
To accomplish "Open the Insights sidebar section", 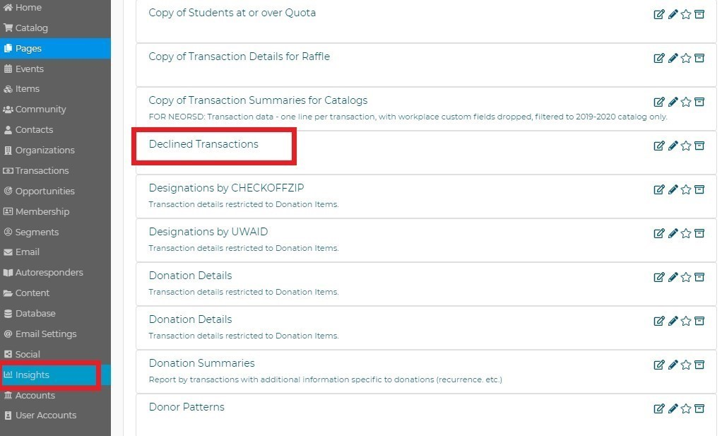I will (32, 375).
